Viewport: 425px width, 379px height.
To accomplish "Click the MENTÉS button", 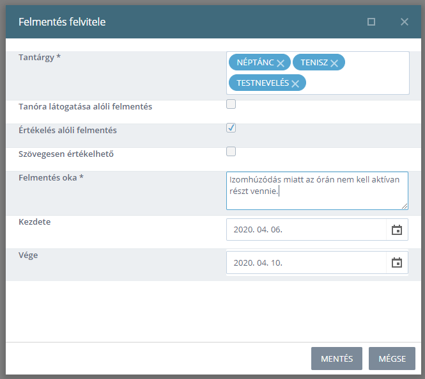I will point(337,359).
